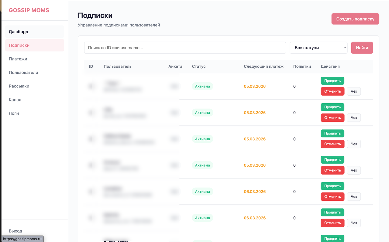Click Продлить in the third subscription row
Image resolution: width=389 pixels, height=242 pixels.
click(332, 133)
